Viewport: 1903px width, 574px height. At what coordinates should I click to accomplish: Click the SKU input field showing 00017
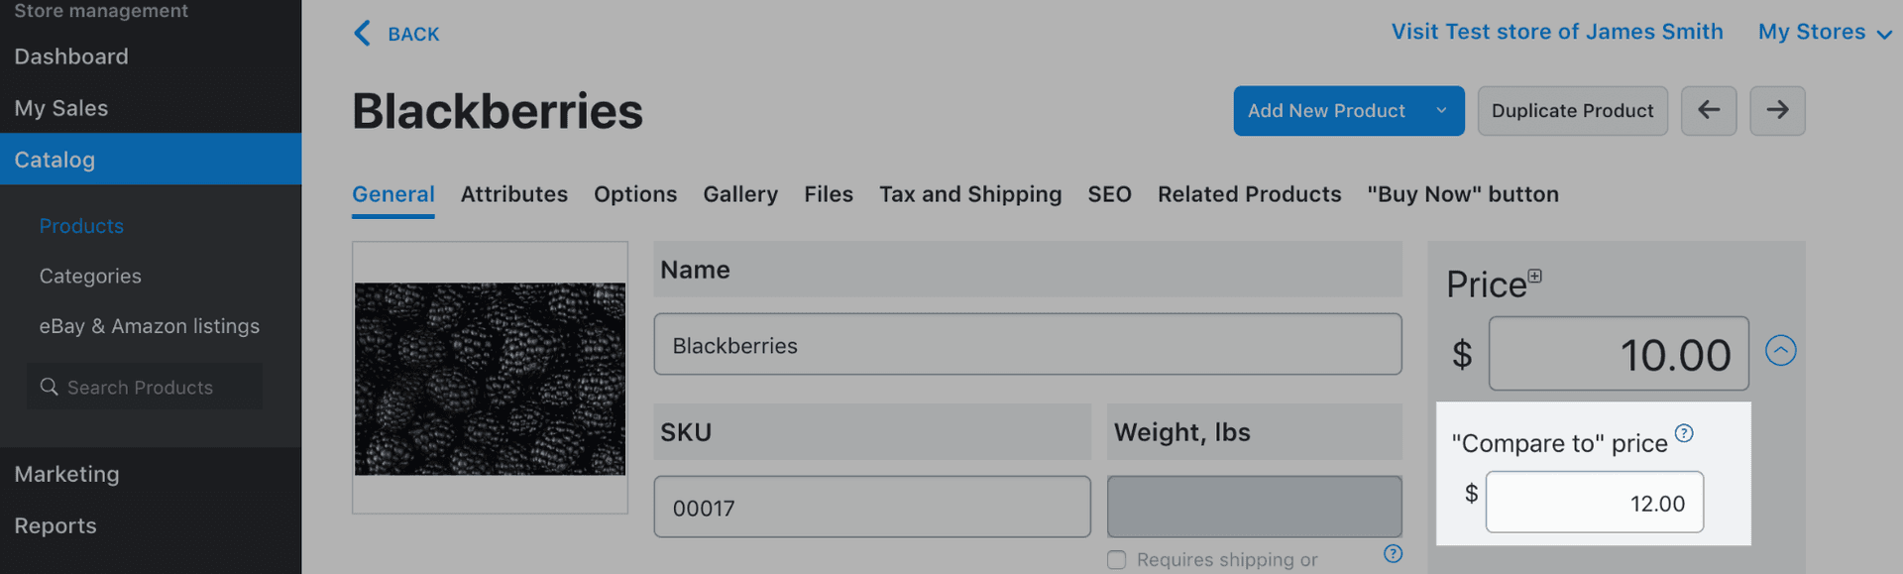coord(871,508)
